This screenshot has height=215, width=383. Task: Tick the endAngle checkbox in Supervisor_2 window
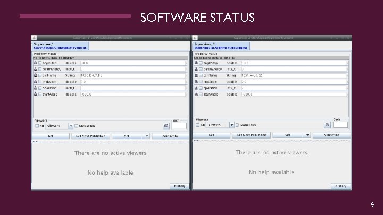click(201, 82)
